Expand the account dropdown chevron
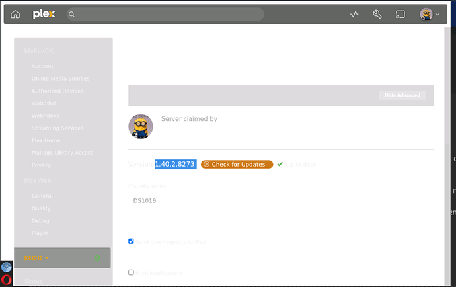 click(437, 14)
